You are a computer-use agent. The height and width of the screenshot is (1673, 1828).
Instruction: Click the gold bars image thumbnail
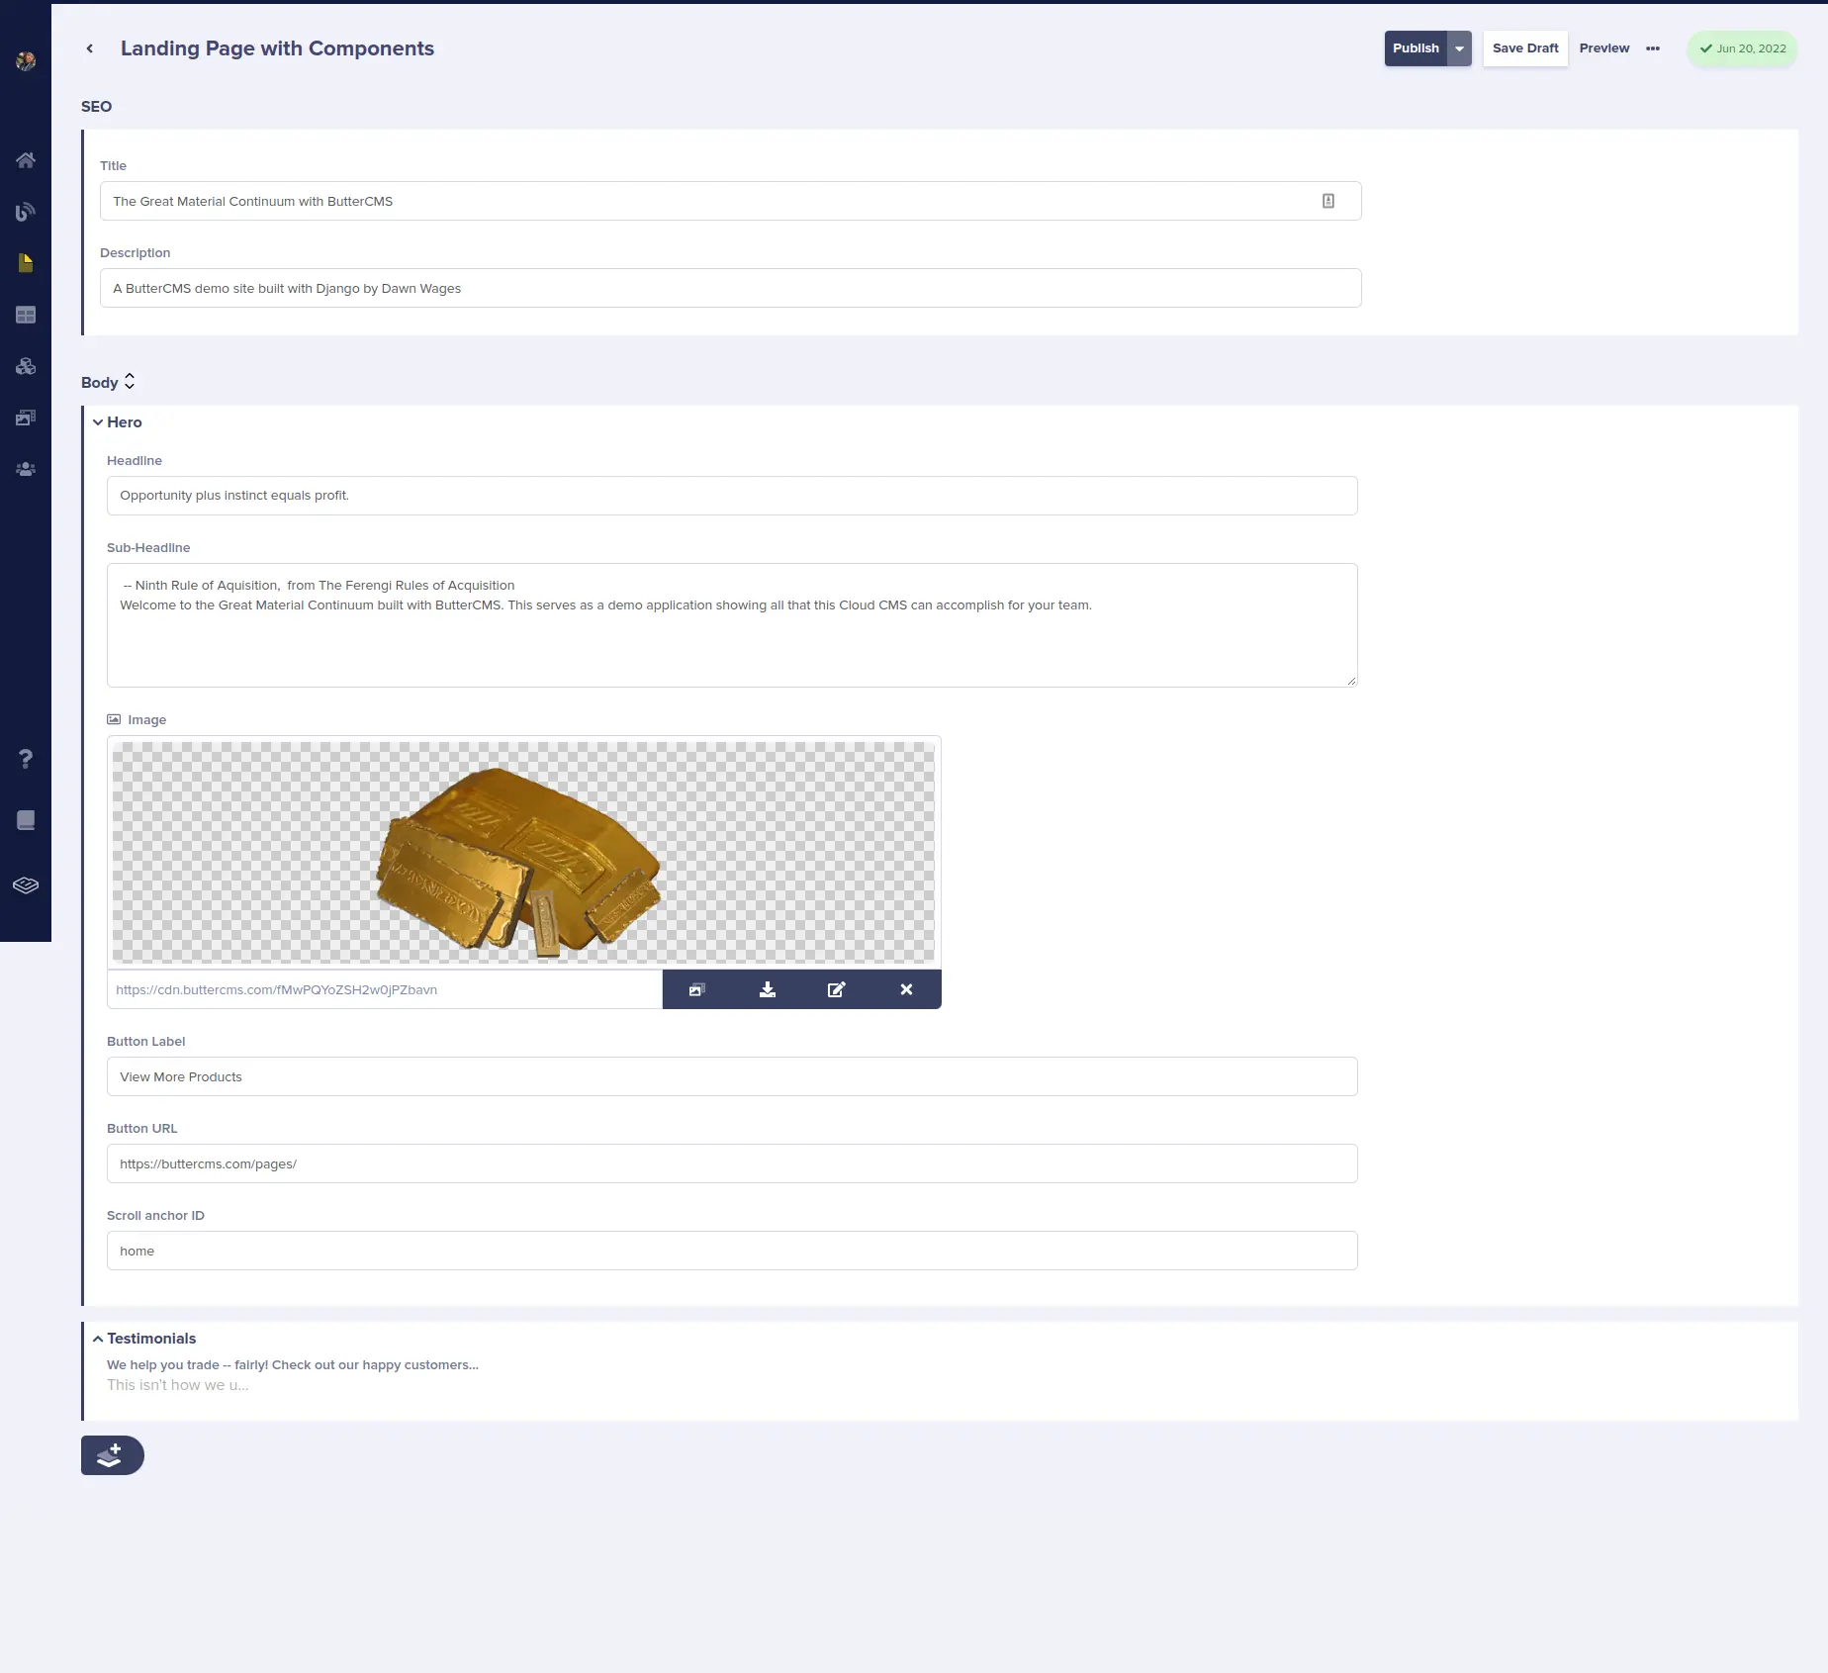[x=523, y=853]
